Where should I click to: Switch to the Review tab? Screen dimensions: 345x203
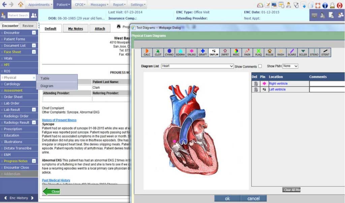(x=28, y=25)
